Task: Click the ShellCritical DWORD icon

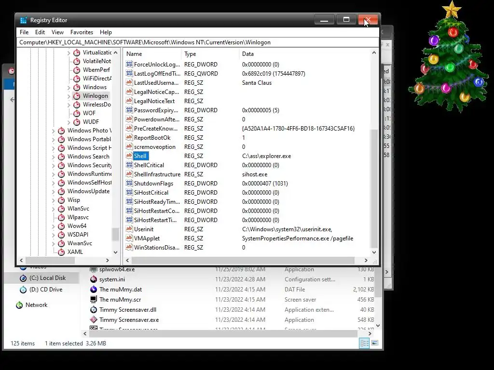Action: 129,165
